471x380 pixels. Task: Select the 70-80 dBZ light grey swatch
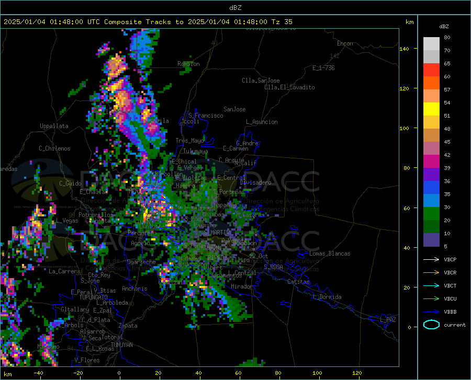(431, 44)
